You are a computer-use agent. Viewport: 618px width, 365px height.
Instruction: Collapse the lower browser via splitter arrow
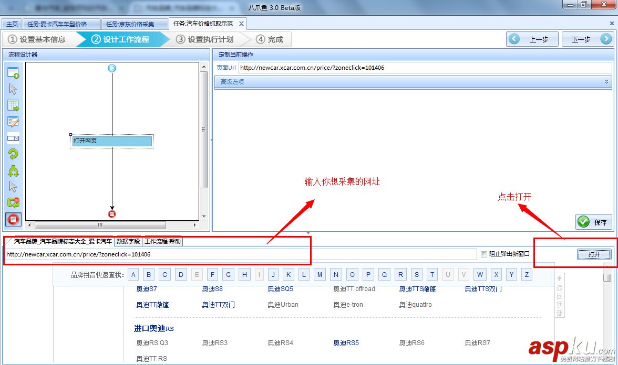pyautogui.click(x=308, y=234)
